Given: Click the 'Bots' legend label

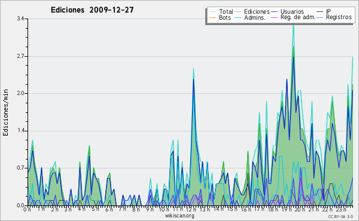Looking at the screenshot, I should pyautogui.click(x=225, y=17).
